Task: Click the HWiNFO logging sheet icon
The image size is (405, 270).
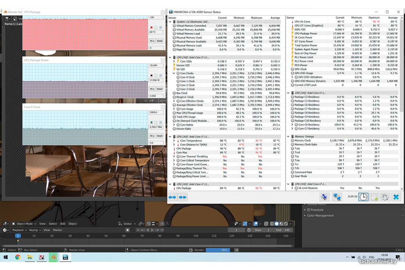Action: coord(374,197)
